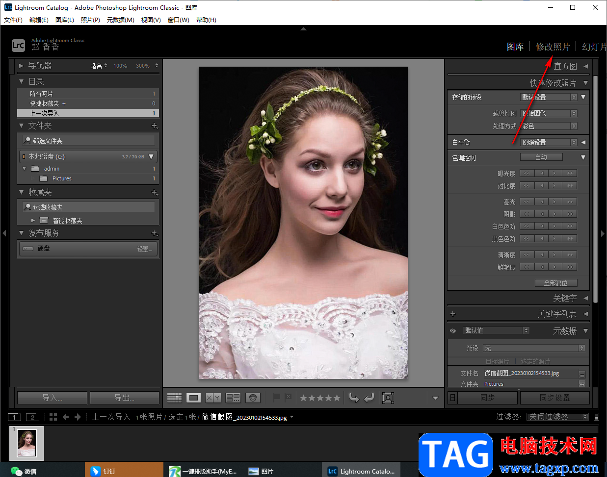The width and height of the screenshot is (607, 477).
Task: Set rating with the fifth star
Action: pyautogui.click(x=337, y=398)
